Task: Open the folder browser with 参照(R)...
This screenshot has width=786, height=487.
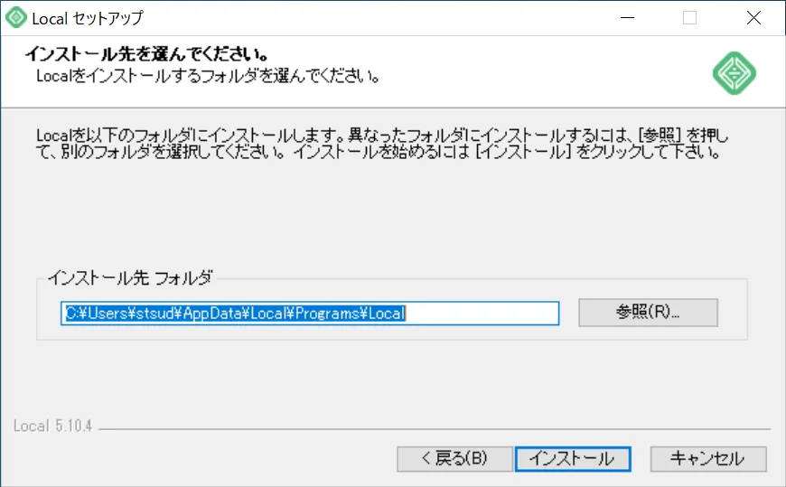Action: 648,313
